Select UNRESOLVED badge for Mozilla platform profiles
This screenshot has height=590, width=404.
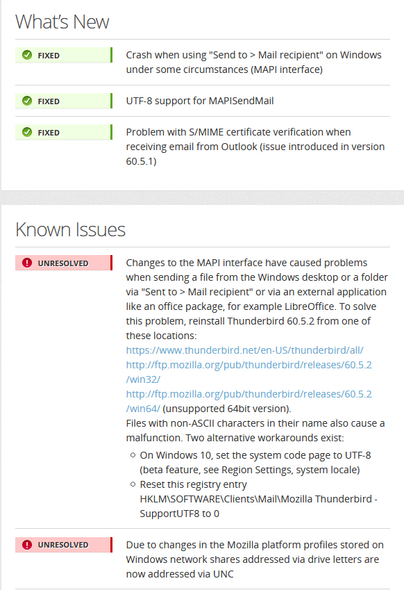click(x=64, y=544)
